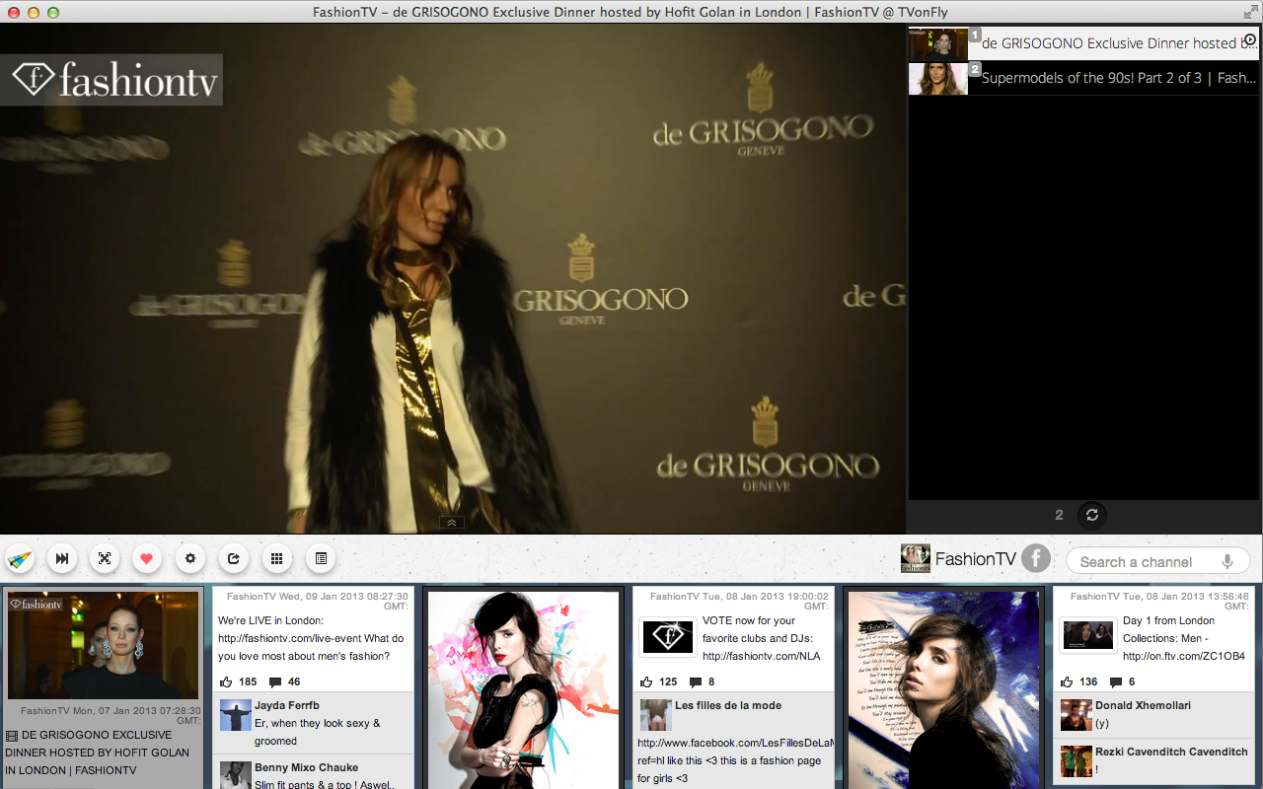Toggle fullscreen video mode
The height and width of the screenshot is (789, 1263).
click(x=105, y=559)
